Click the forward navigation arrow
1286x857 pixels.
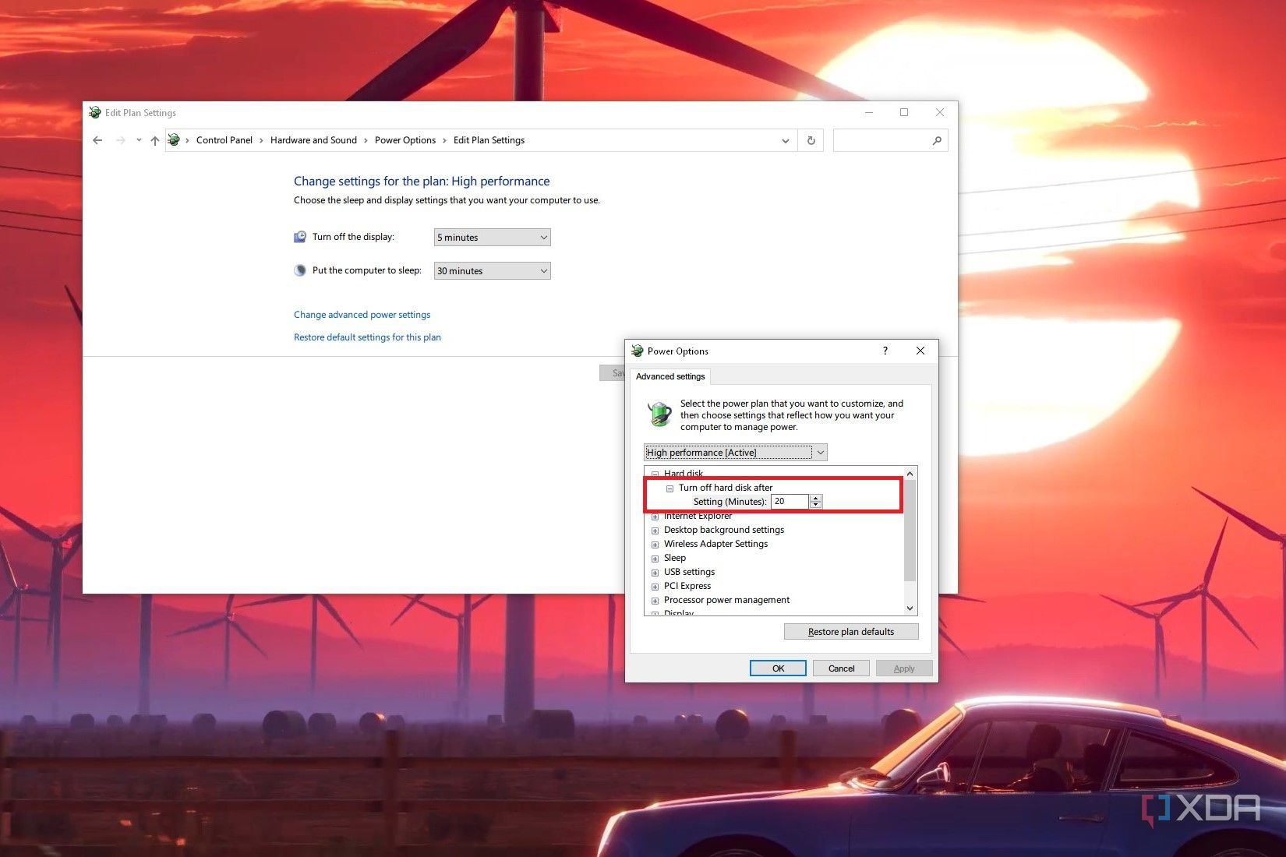(120, 140)
